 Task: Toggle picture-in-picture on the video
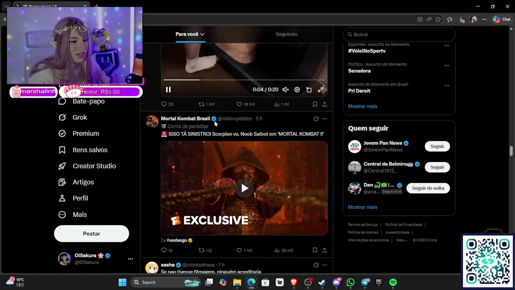[309, 90]
